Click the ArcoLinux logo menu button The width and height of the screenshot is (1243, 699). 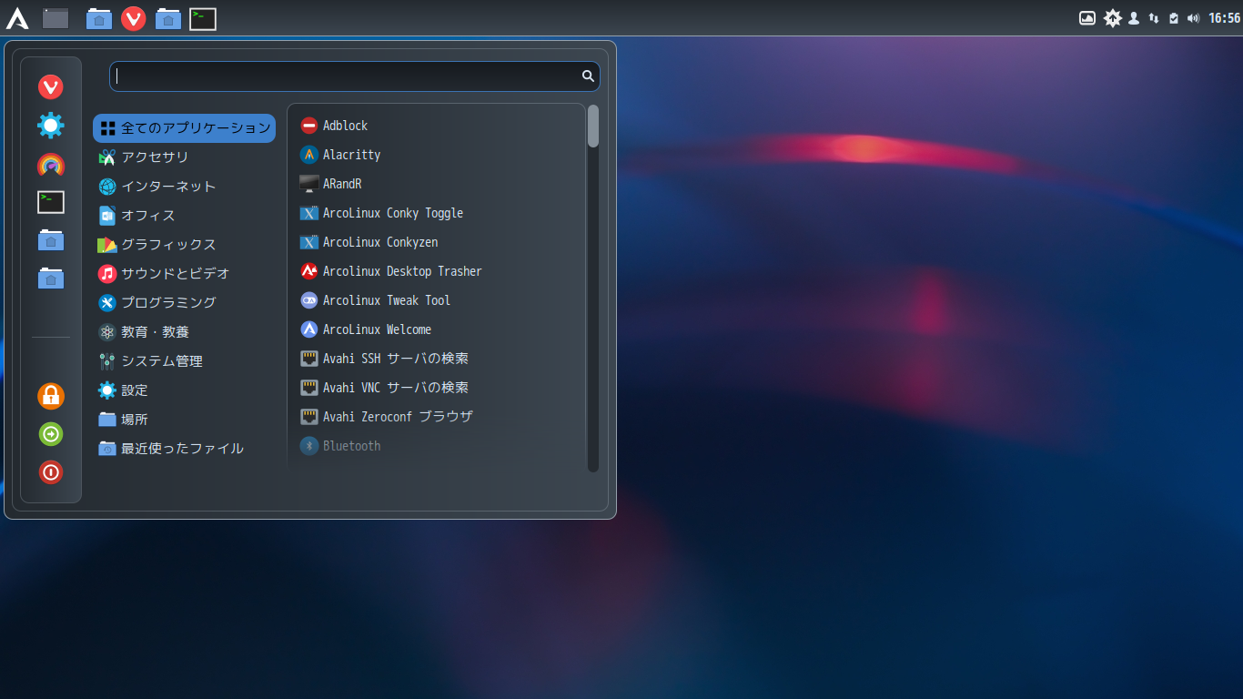pos(17,18)
